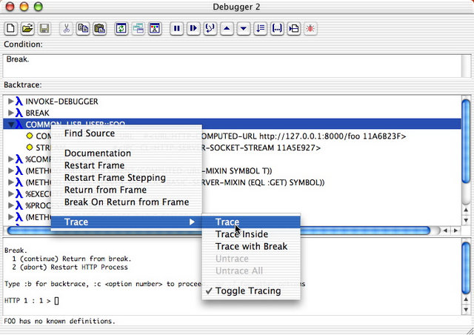Click the '2 (abort) Restart HTTP Process' line
The image size is (474, 335).
point(70,268)
